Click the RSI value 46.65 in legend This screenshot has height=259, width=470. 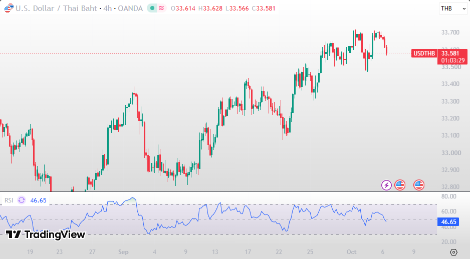click(39, 200)
